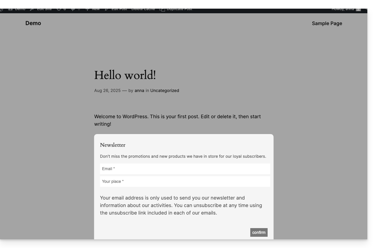The height and width of the screenshot is (248, 376).
Task: Open author anna's posts link
Action: click(139, 91)
